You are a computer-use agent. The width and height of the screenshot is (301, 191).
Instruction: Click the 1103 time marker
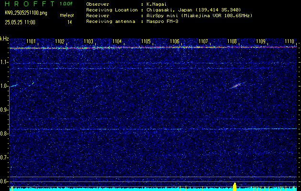click(89, 41)
